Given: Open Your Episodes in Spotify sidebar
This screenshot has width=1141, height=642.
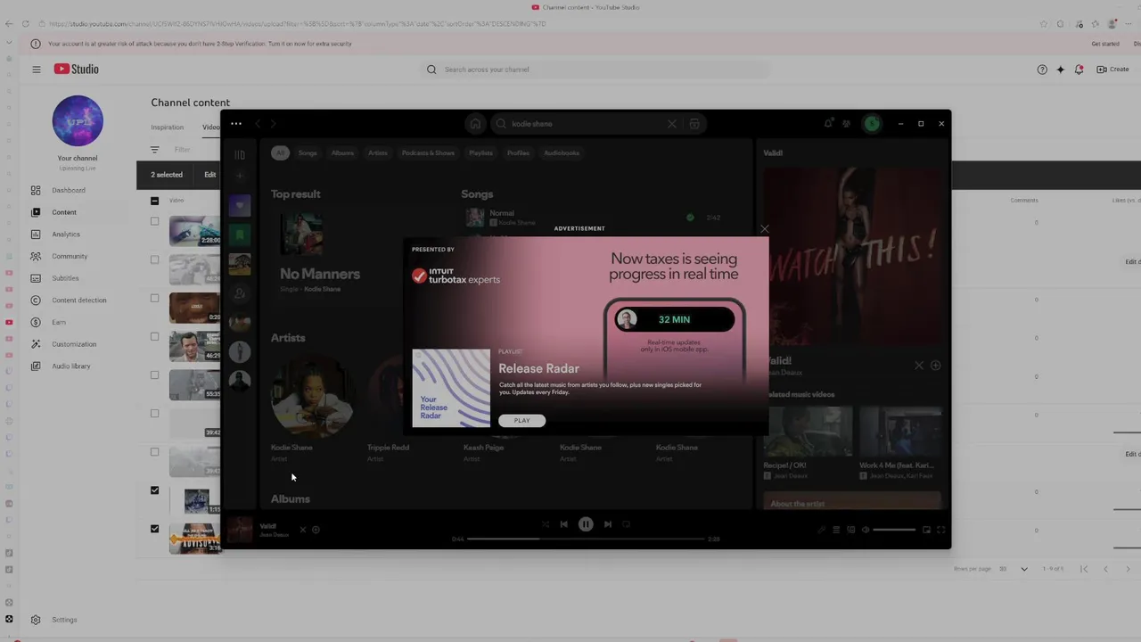Looking at the screenshot, I should 239,235.
